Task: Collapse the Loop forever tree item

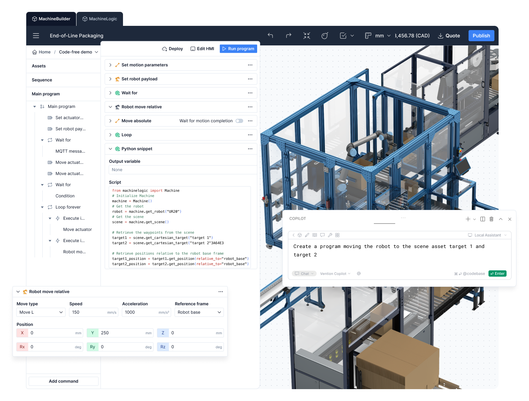Action: [42, 207]
